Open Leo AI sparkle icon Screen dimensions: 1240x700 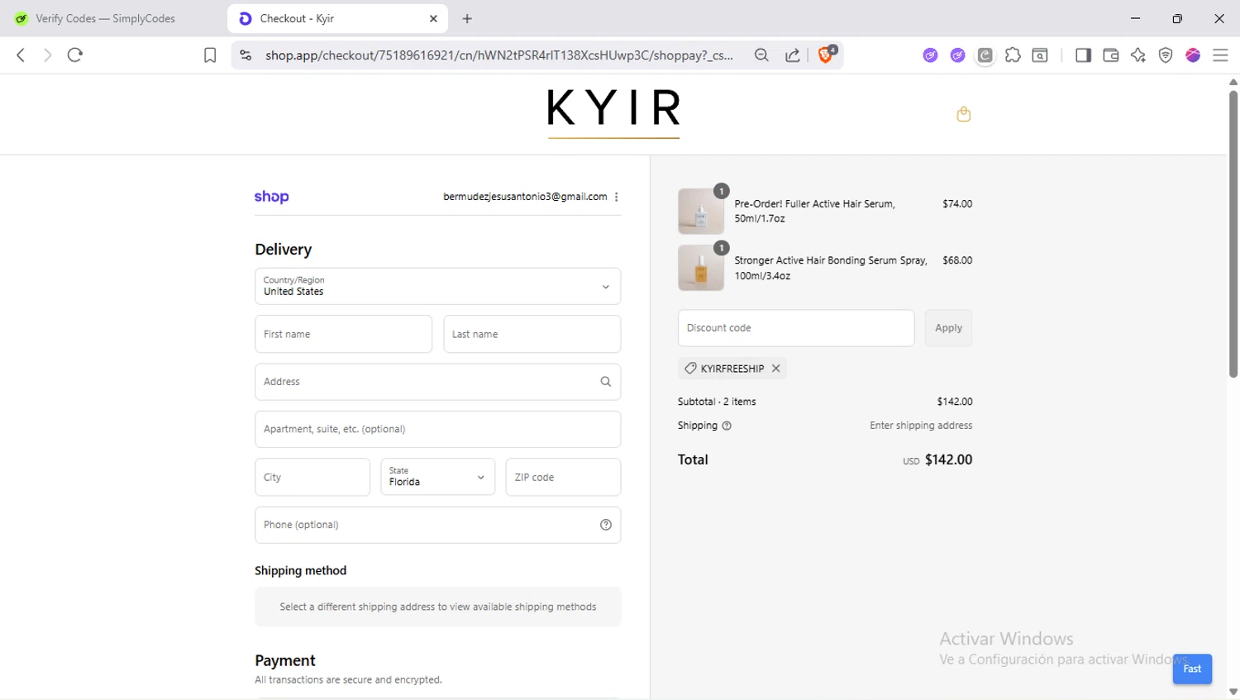[1138, 55]
